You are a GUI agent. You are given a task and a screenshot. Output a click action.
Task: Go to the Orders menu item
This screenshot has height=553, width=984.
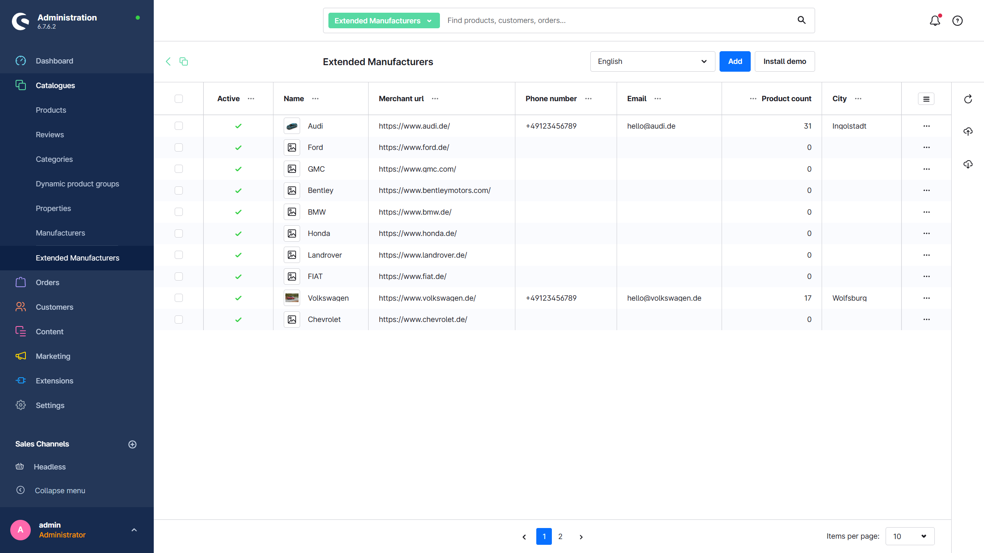click(x=48, y=283)
